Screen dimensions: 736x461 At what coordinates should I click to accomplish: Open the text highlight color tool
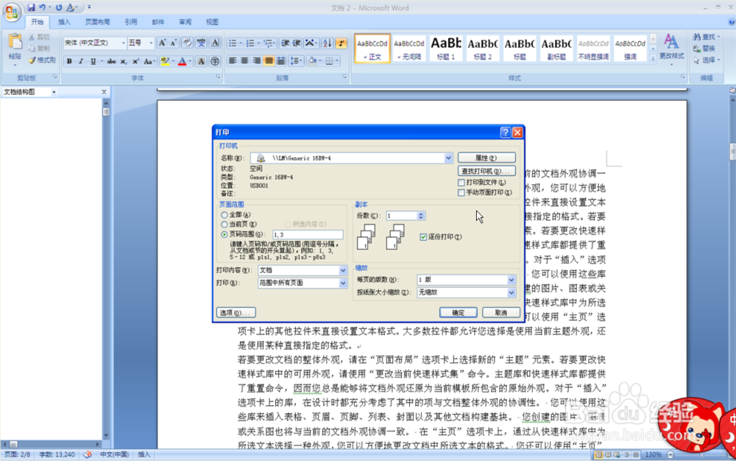(x=163, y=62)
